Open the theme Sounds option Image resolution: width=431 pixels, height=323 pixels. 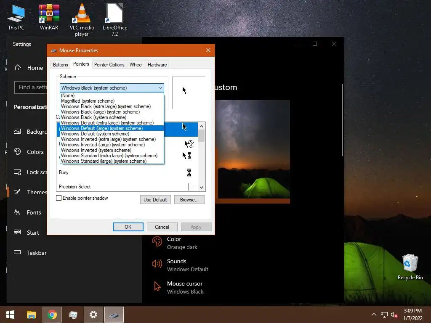[x=180, y=265]
